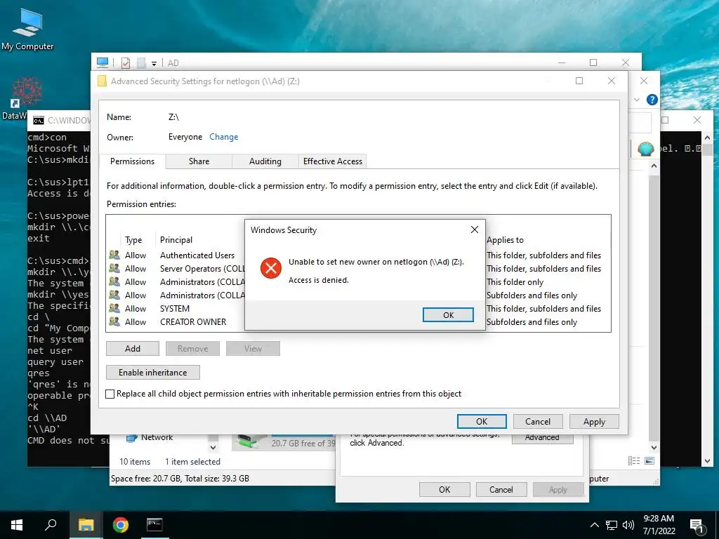Switch to the Permissions tab
Screen dimensions: 719x539
(x=132, y=161)
